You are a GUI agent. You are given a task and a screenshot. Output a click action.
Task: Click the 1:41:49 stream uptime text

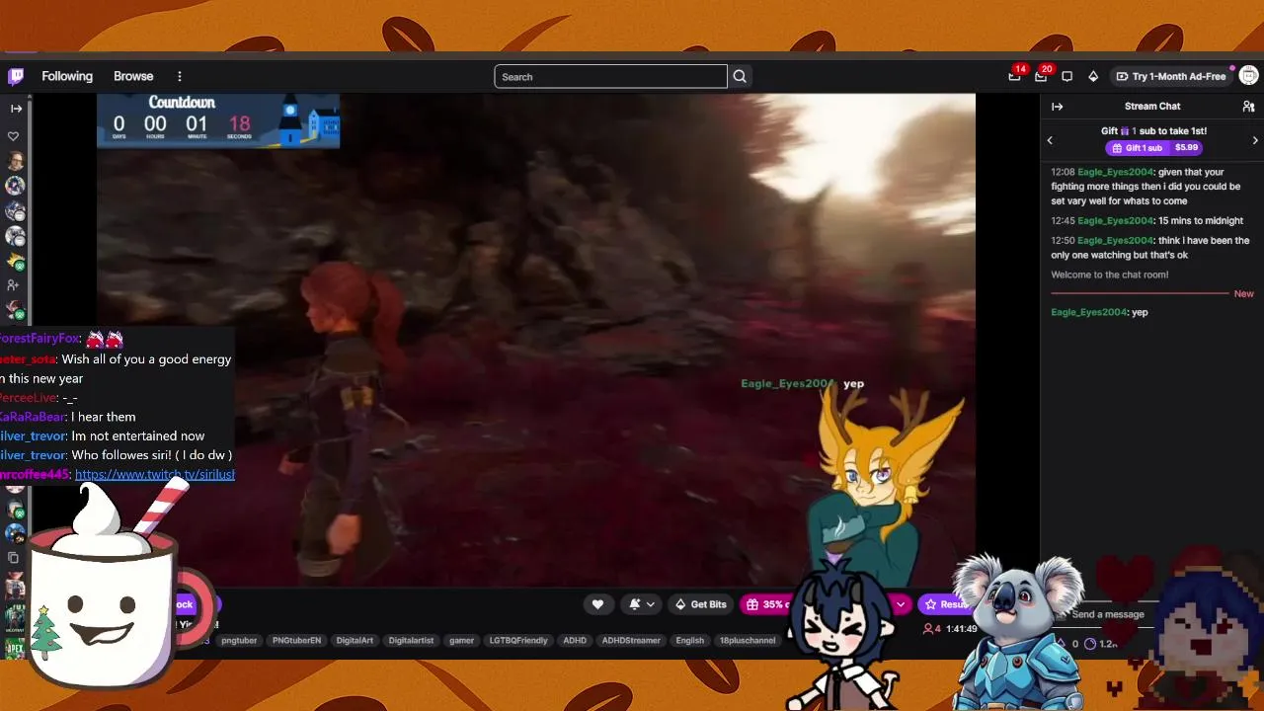[x=961, y=629]
